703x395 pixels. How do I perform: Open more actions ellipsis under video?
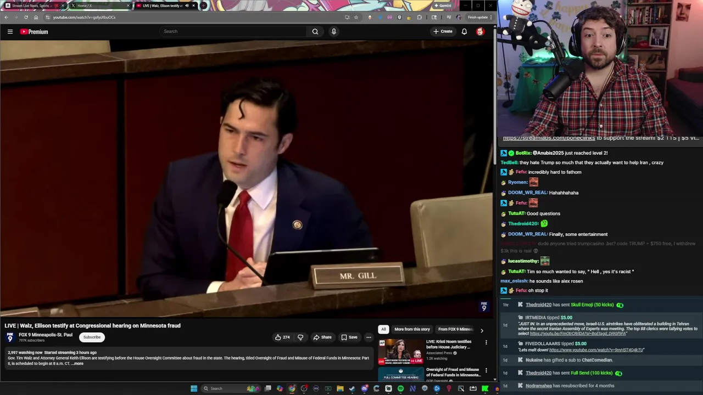point(369,337)
